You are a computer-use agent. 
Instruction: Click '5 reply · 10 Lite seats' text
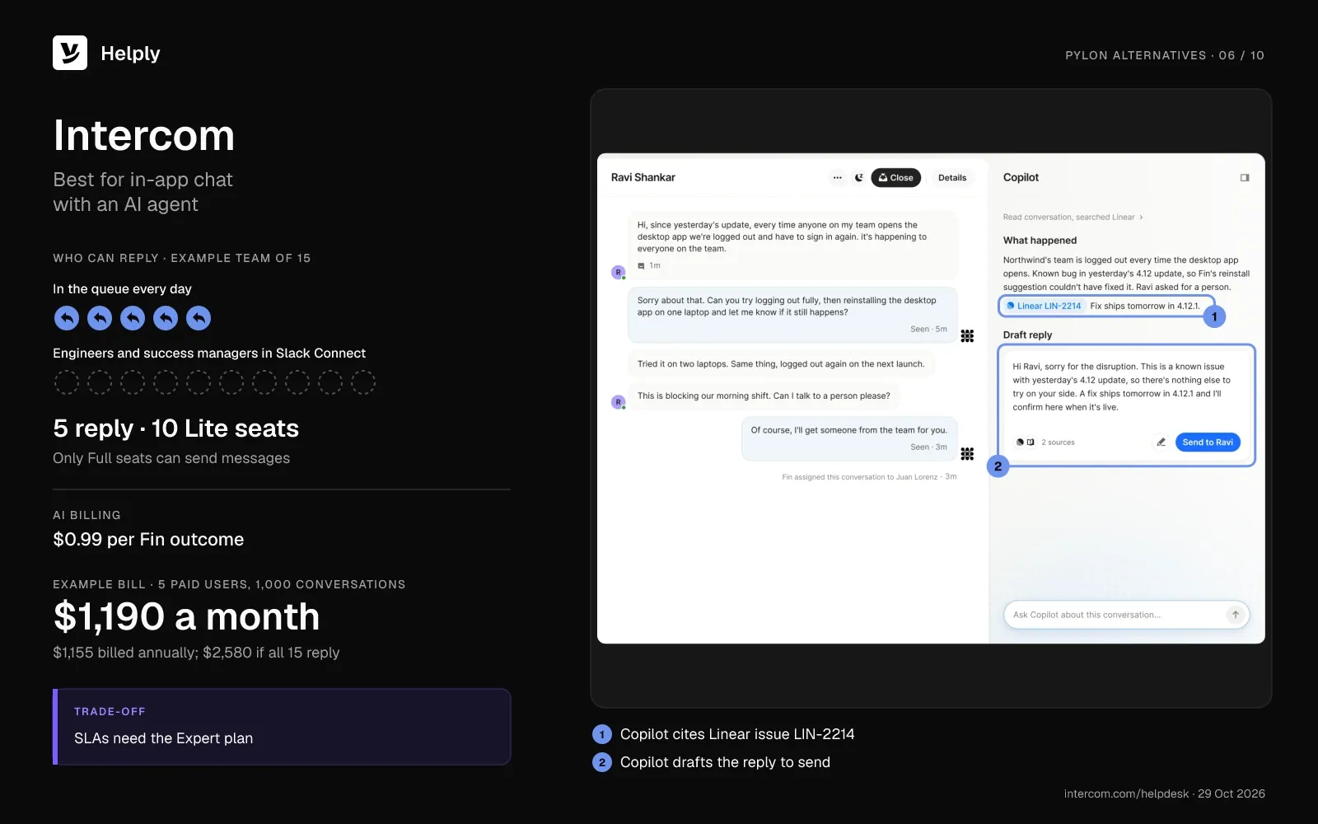tap(175, 428)
